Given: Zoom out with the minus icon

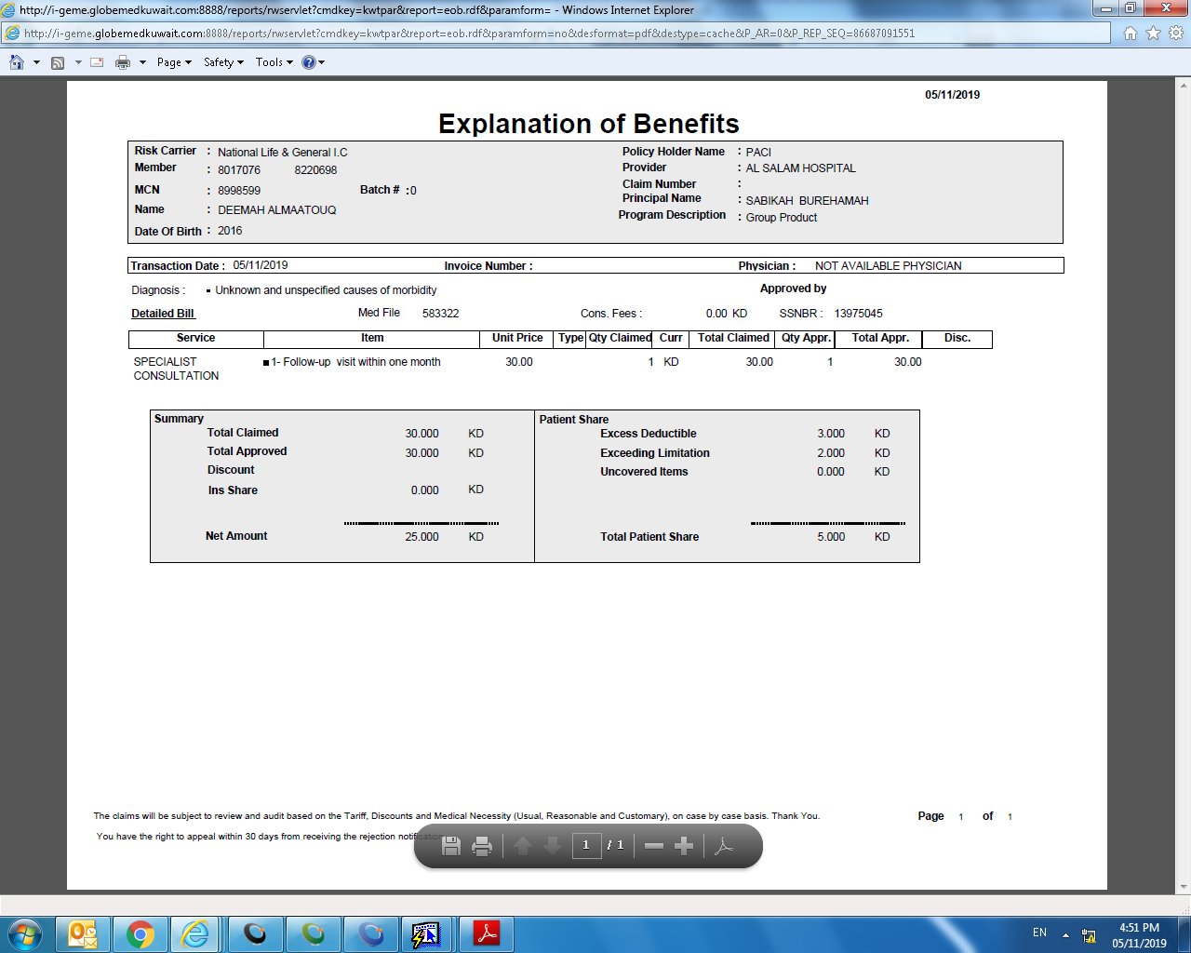Looking at the screenshot, I should pos(654,846).
